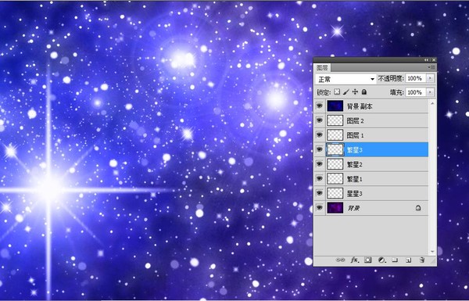469x301 pixels.
Task: Lock all padlock icon
Action: click(364, 91)
